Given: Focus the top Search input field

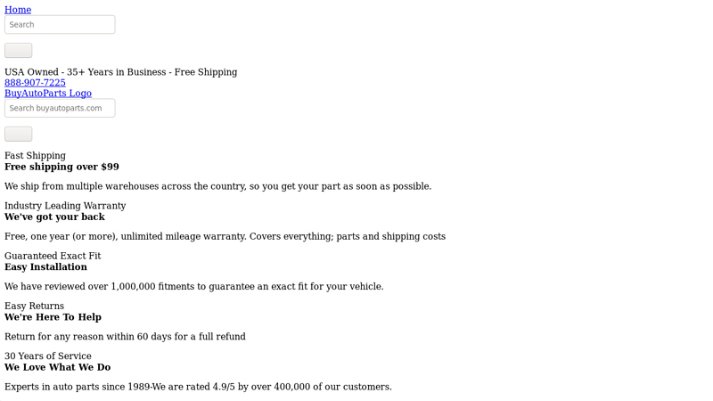Looking at the screenshot, I should tap(60, 25).
